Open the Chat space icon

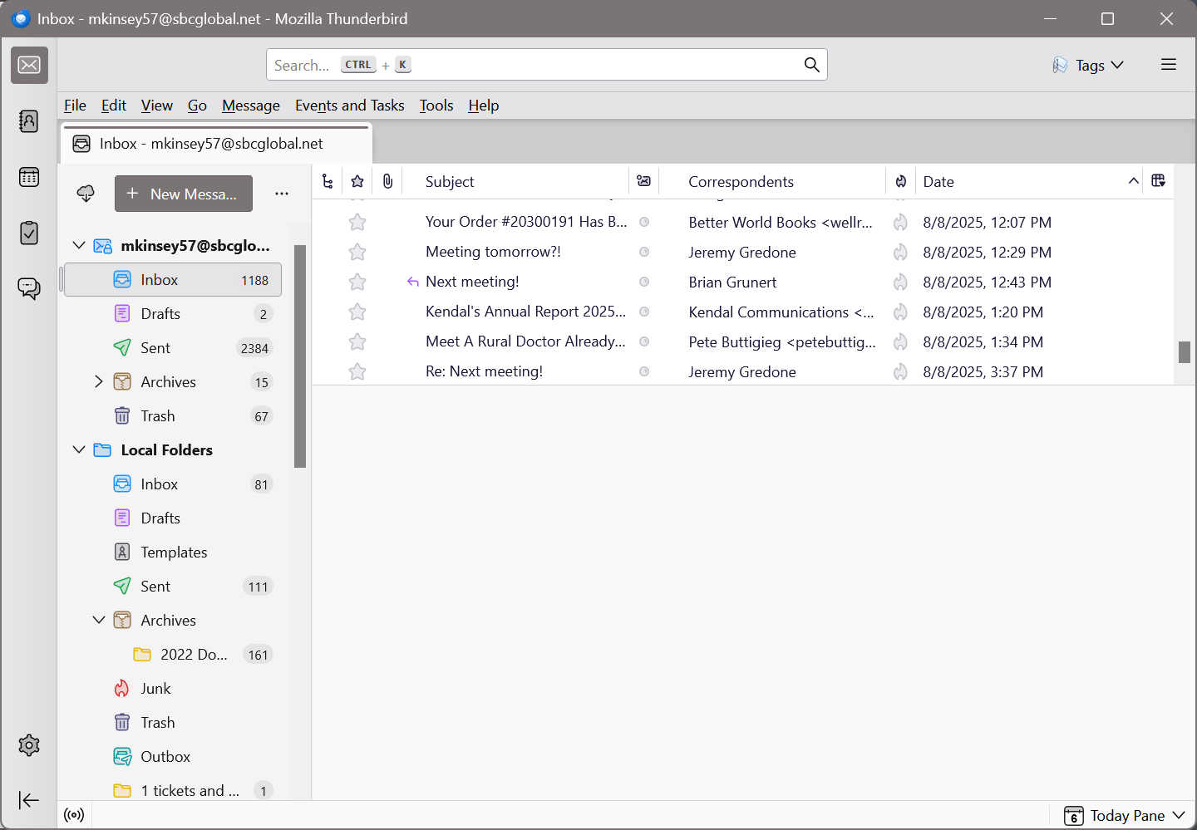point(29,288)
